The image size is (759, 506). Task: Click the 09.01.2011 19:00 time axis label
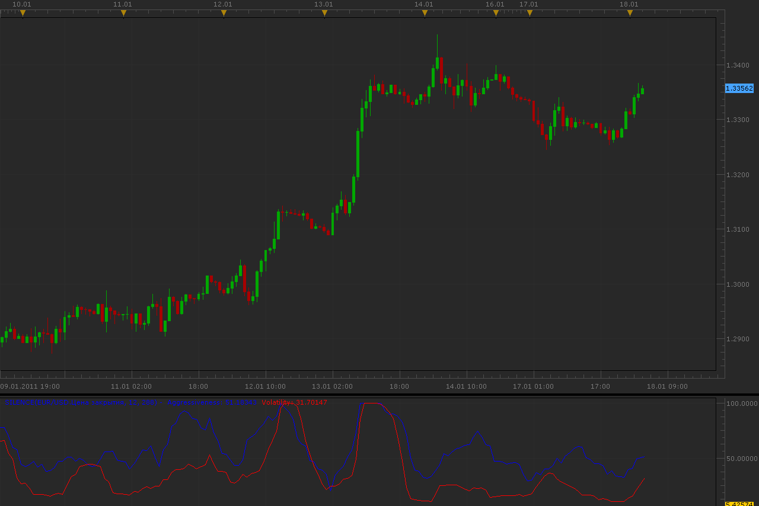point(30,386)
